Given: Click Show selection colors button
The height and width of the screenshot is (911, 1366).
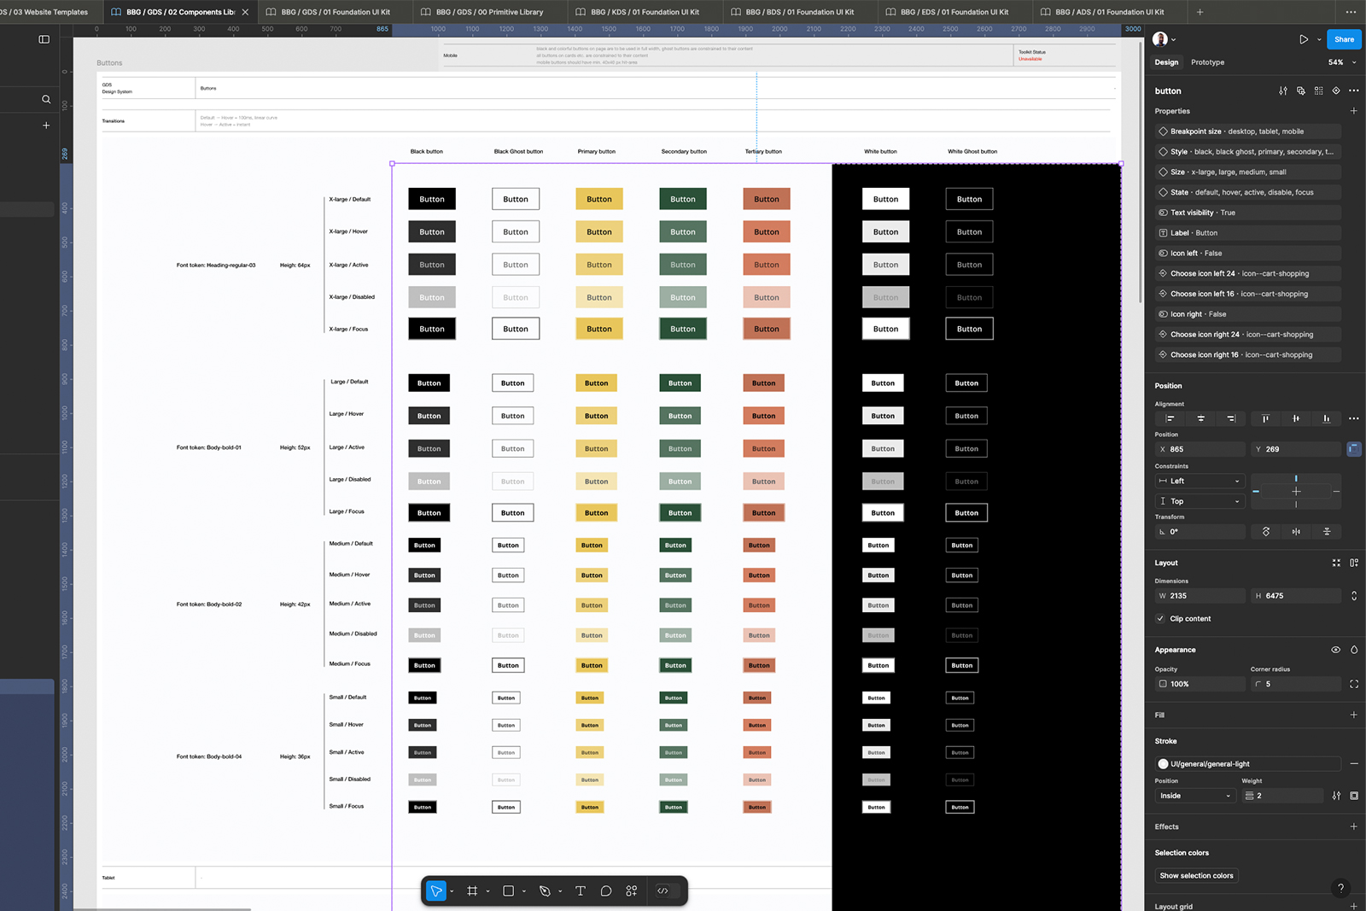Looking at the screenshot, I should click(x=1196, y=875).
